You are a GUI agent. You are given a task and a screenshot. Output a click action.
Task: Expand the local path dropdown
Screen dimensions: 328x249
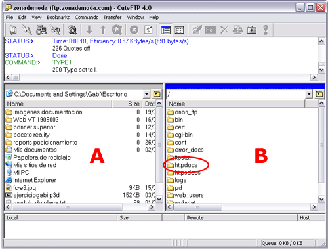pos(146,94)
